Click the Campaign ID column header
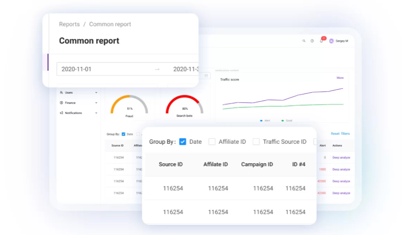 coord(257,164)
